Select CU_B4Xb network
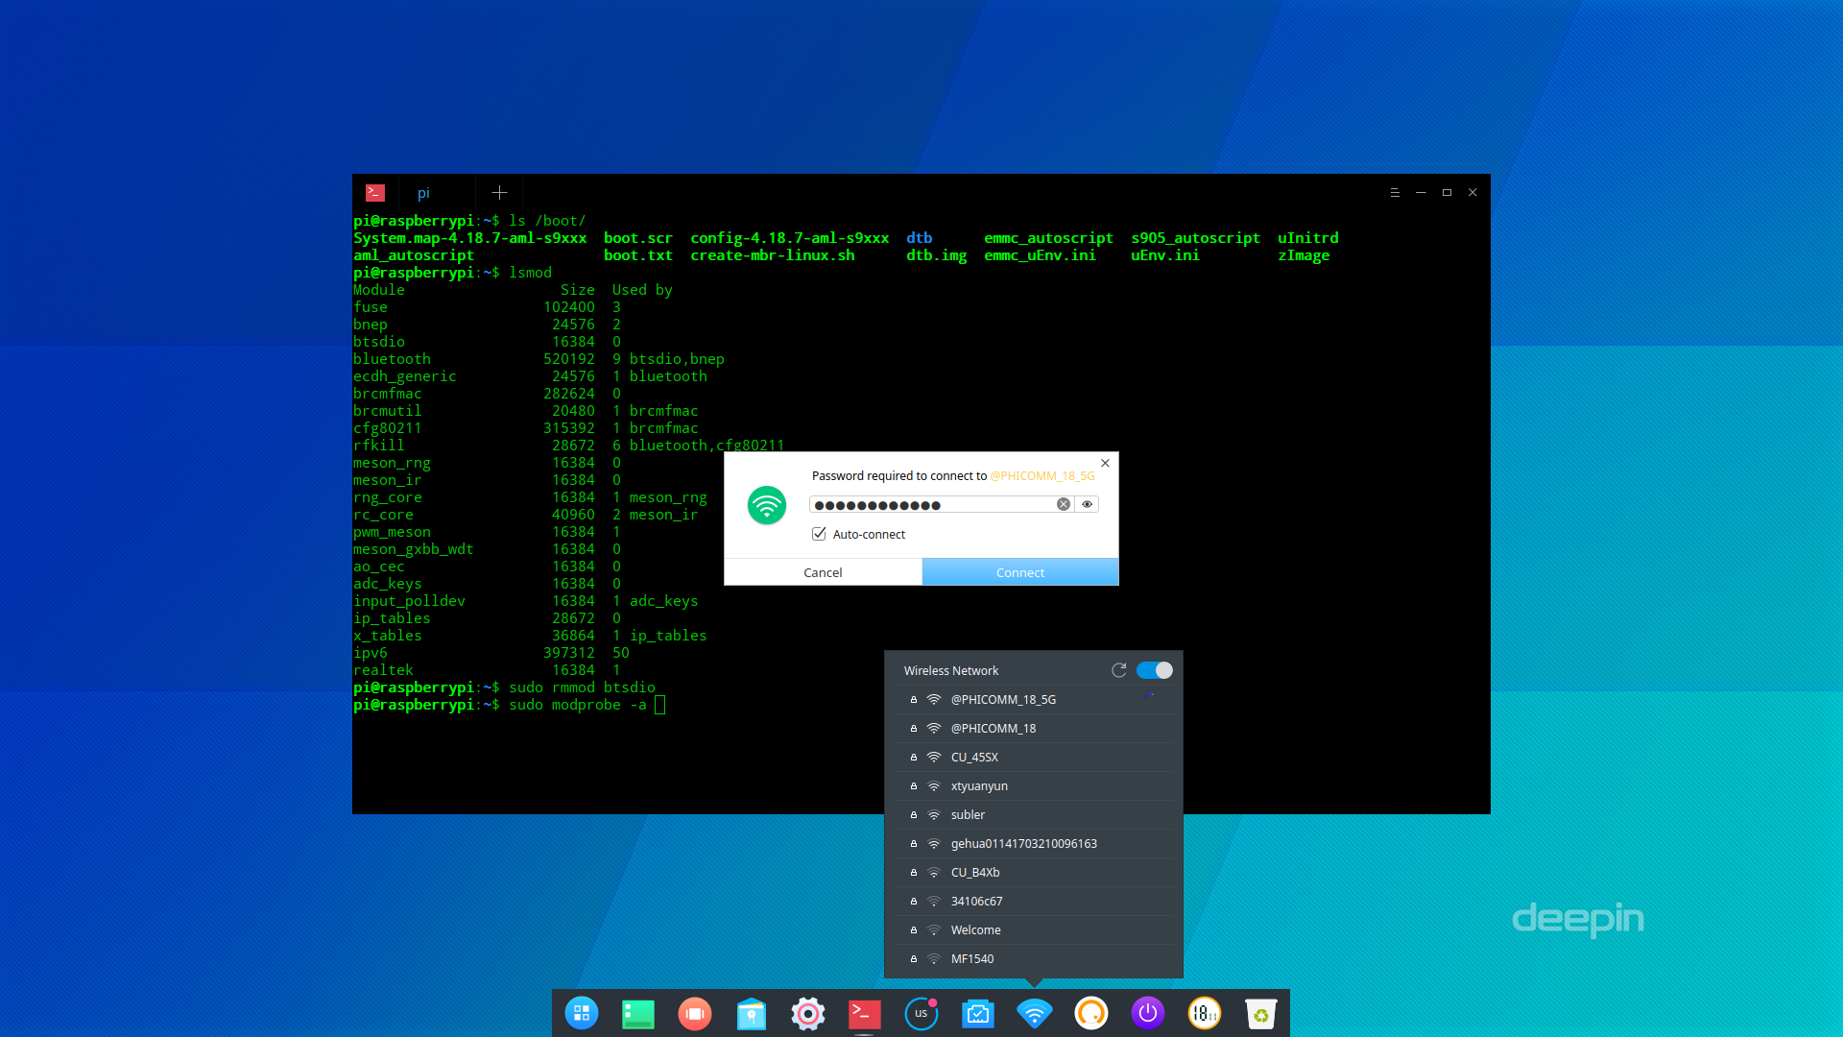This screenshot has width=1843, height=1037. 1034,873
